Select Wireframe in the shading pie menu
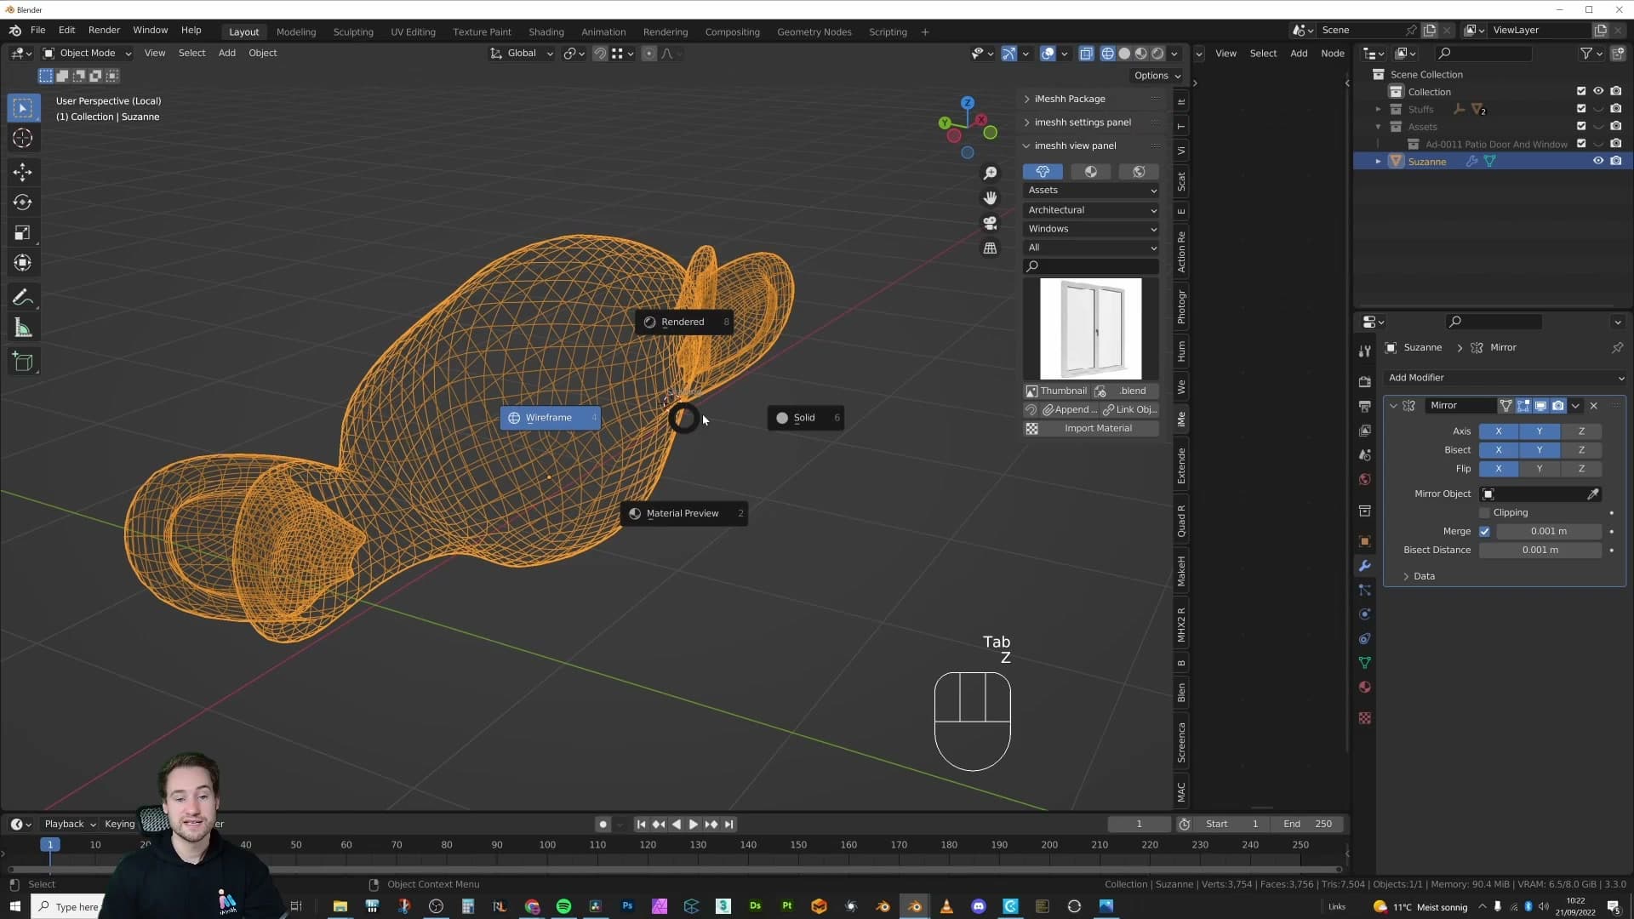Image resolution: width=1634 pixels, height=919 pixels. point(550,418)
